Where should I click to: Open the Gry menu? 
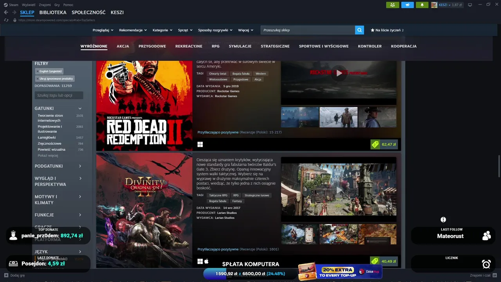(57, 5)
